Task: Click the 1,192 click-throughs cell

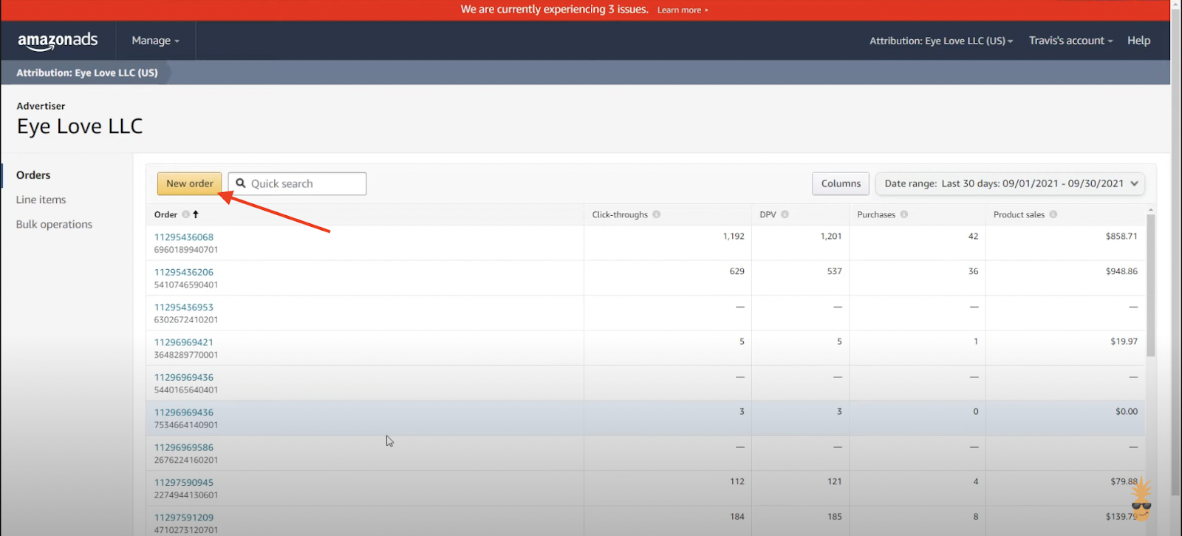Action: pyautogui.click(x=734, y=237)
